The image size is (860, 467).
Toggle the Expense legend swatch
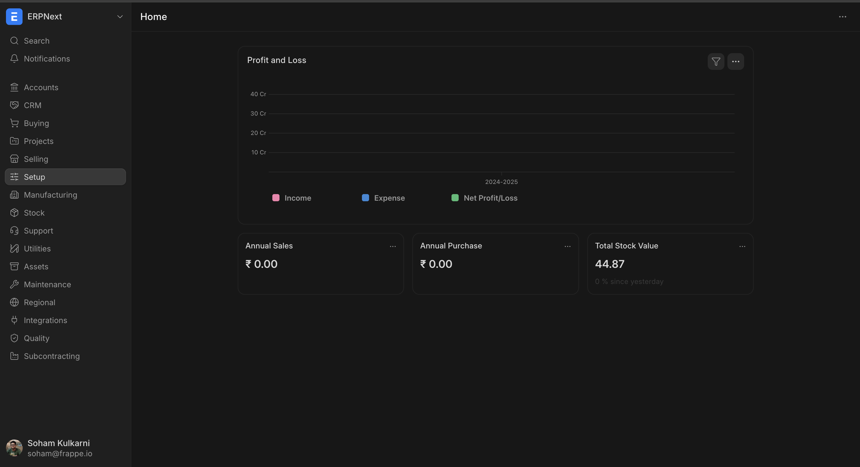click(365, 198)
